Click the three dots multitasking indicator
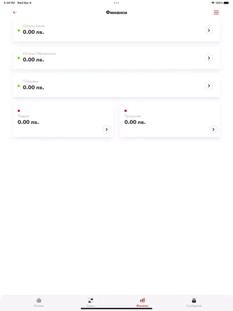This screenshot has height=311, width=233. (116, 3)
